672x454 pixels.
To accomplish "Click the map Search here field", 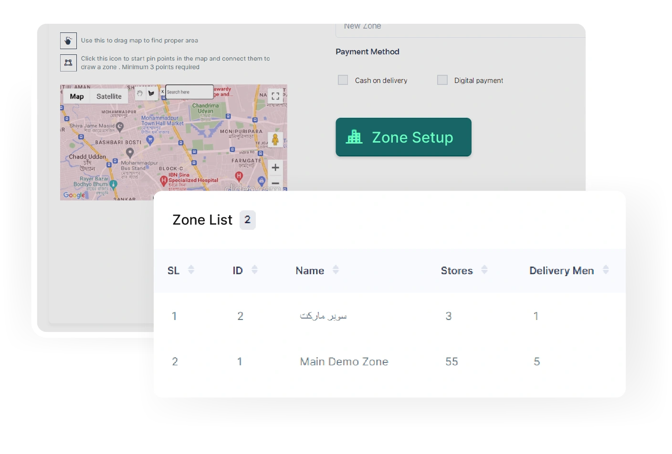I will [x=189, y=92].
